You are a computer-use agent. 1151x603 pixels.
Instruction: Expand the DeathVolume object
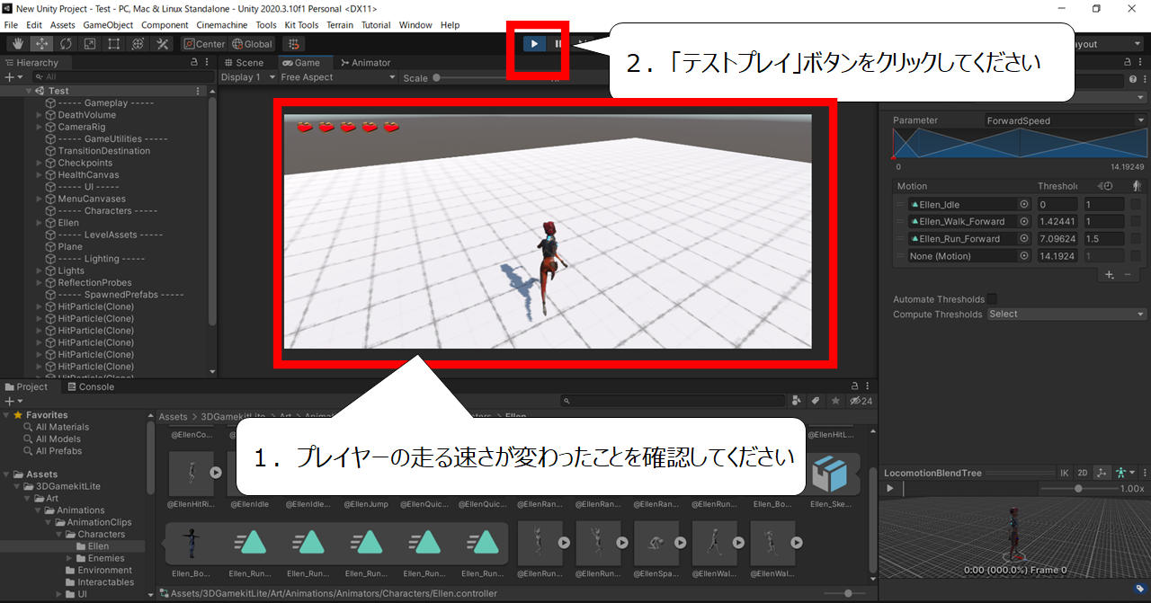[x=40, y=115]
